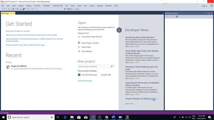Open the TwinCAT HMI menu

[x=58, y=6]
